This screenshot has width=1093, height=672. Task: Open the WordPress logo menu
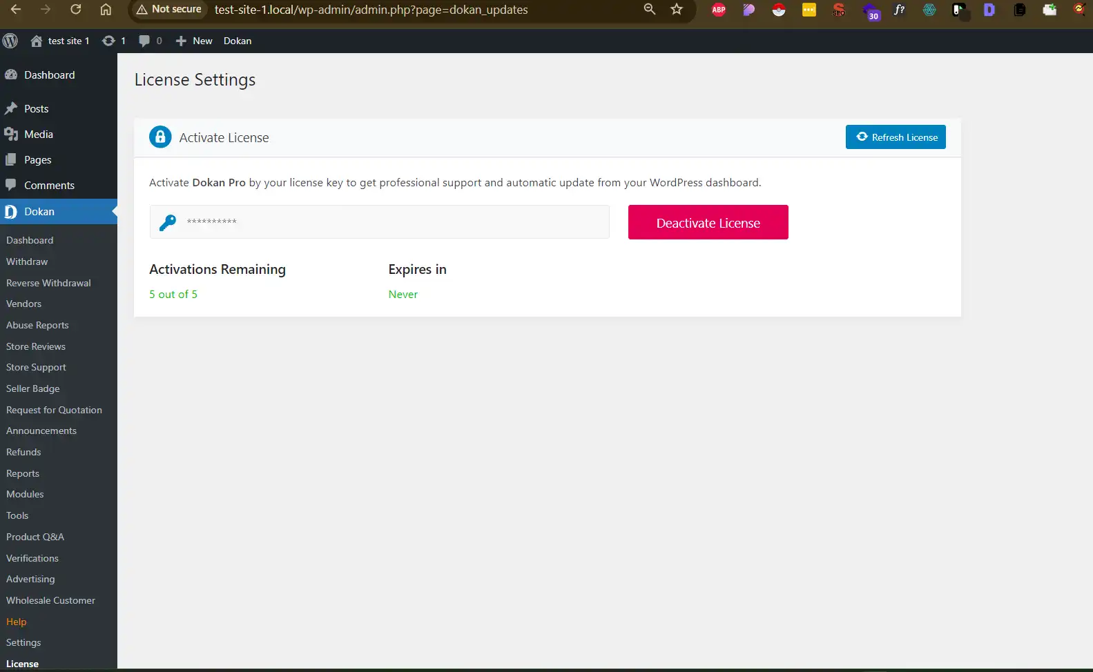click(x=10, y=41)
